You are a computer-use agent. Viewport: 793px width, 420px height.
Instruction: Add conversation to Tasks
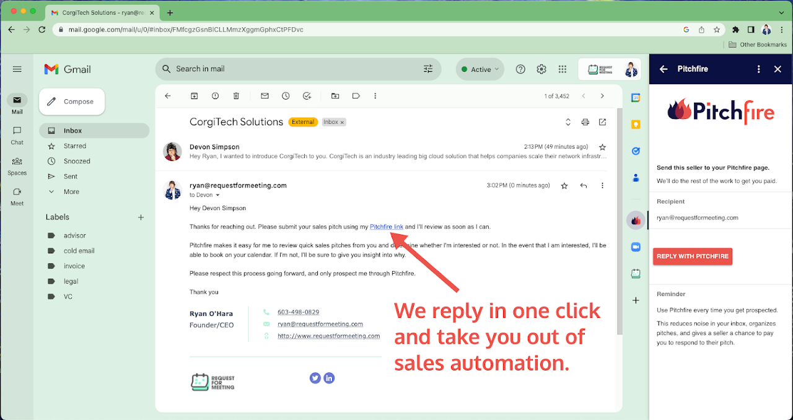tap(307, 96)
